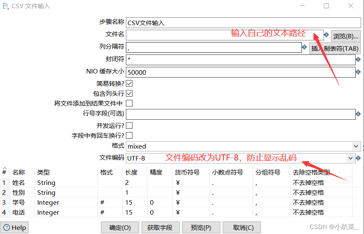
Task: Focus the 行号字段(可选) input field
Action: pos(241,114)
